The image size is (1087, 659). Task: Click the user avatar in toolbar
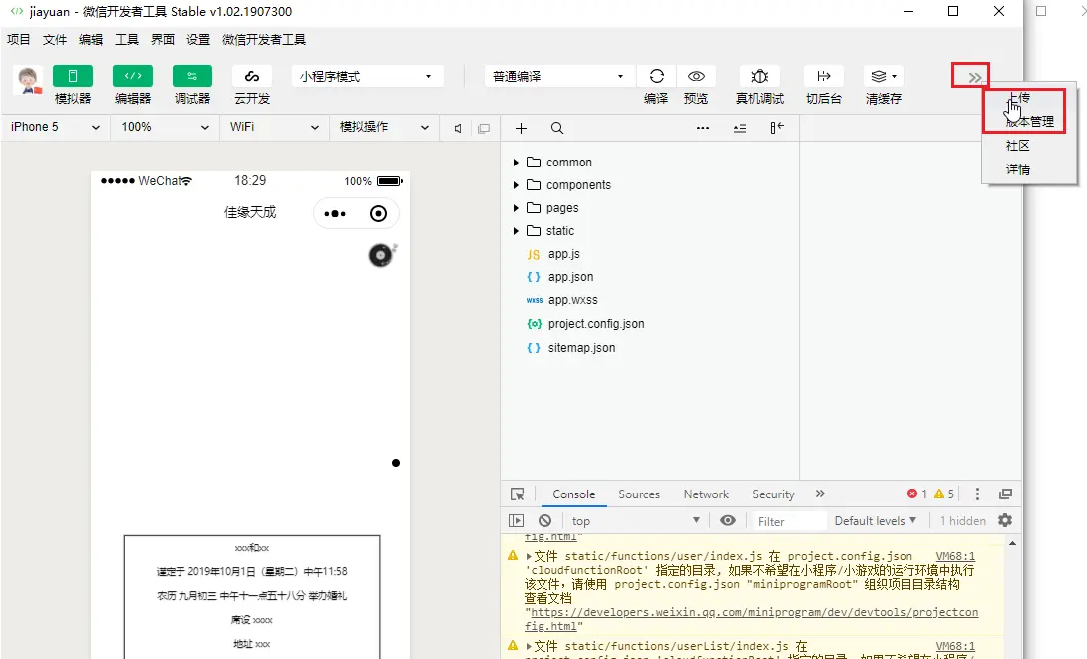(x=28, y=80)
